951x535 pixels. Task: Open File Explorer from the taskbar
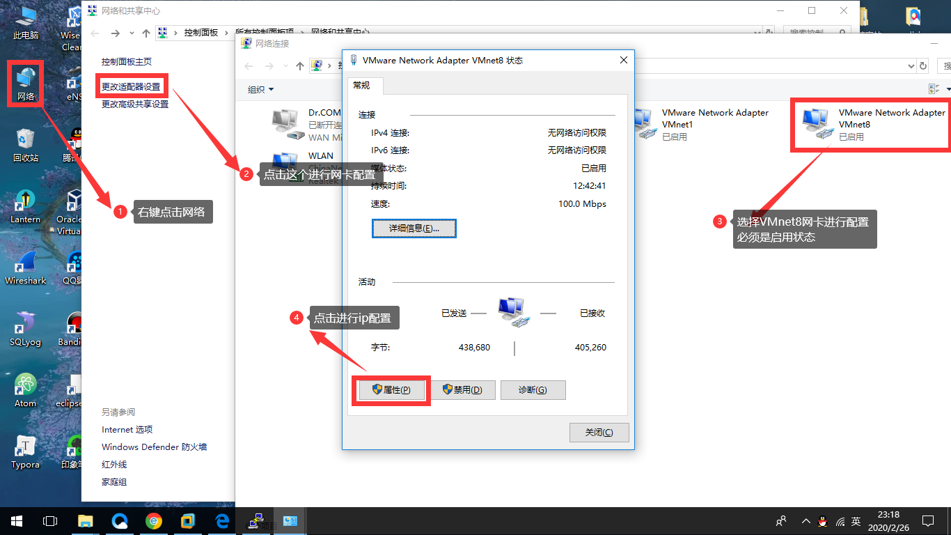coord(85,521)
